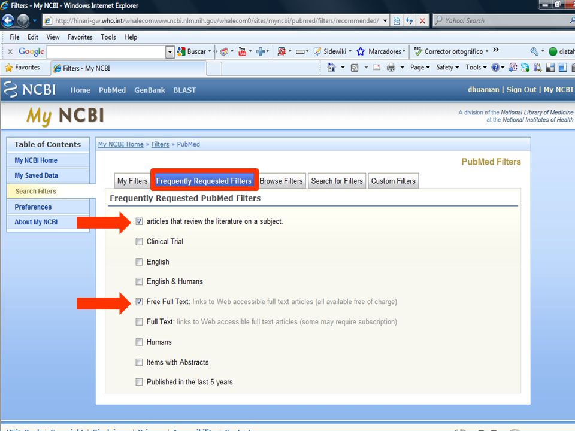Viewport: 575px width, 431px height.
Task: Open the View menu
Action: pos(53,37)
